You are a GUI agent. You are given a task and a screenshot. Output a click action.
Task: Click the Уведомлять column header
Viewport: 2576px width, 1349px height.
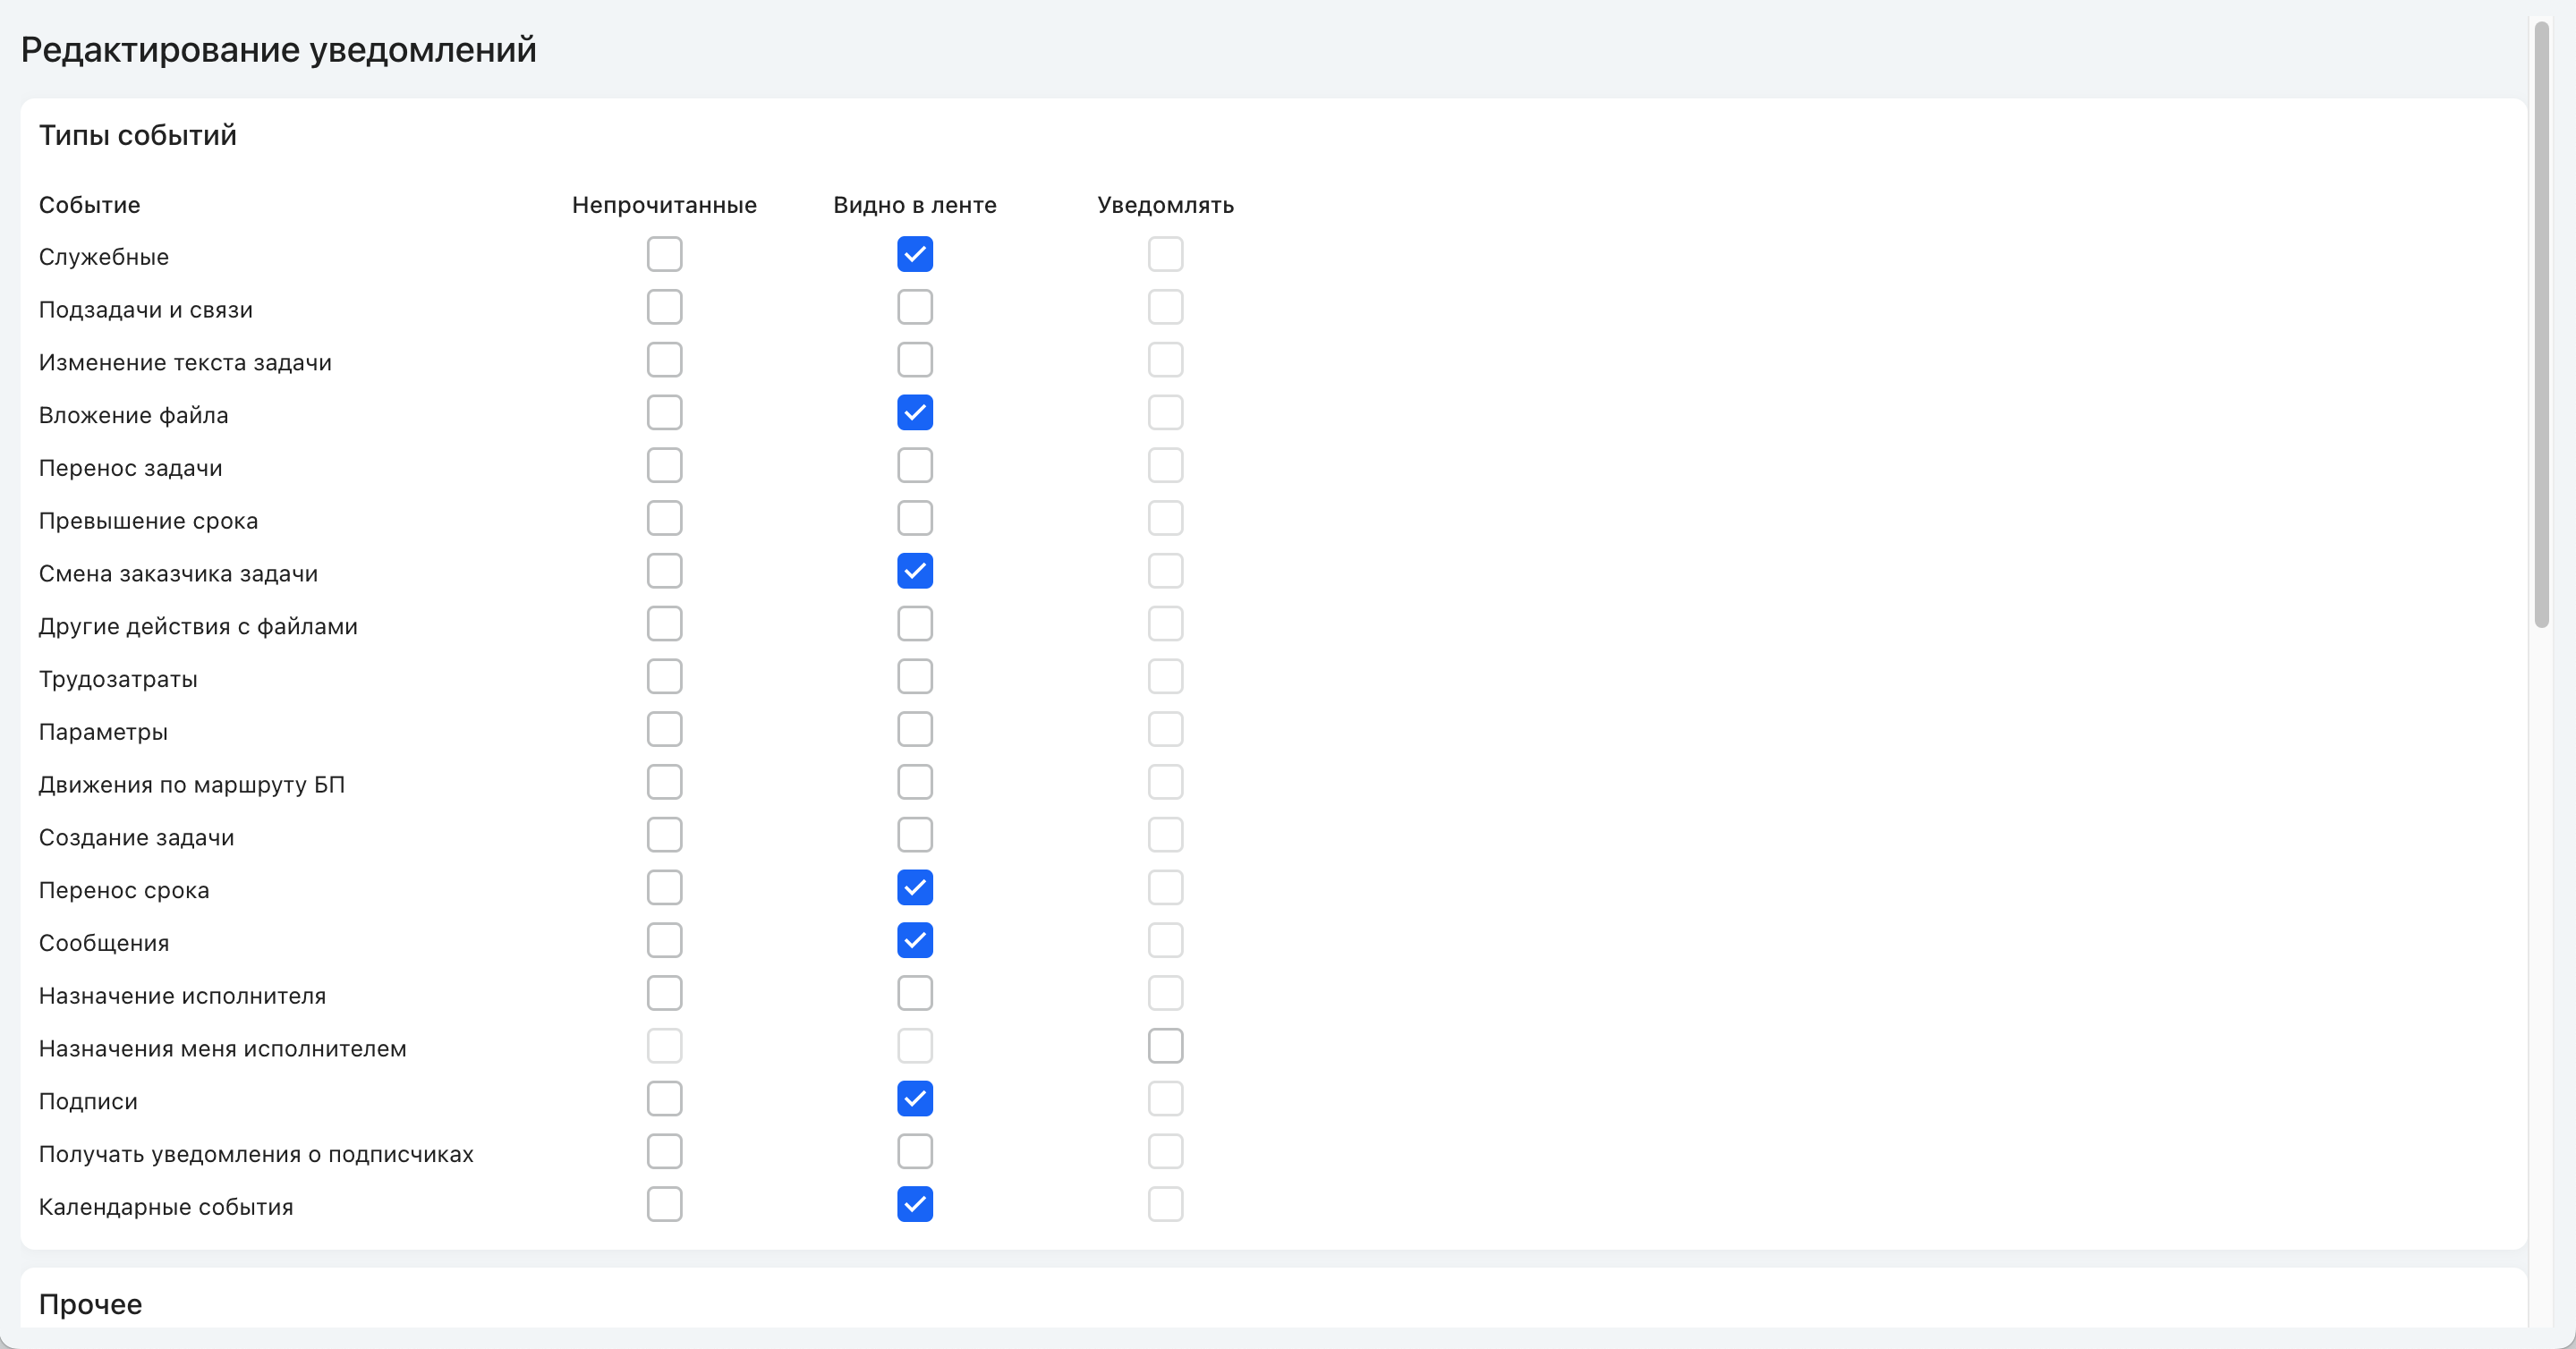[x=1165, y=205]
